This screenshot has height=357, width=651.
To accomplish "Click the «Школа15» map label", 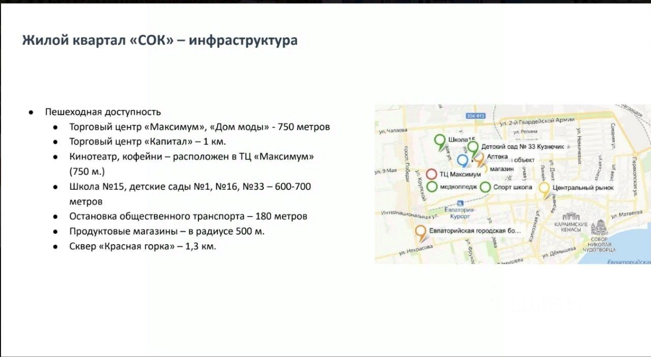I will click(462, 140).
